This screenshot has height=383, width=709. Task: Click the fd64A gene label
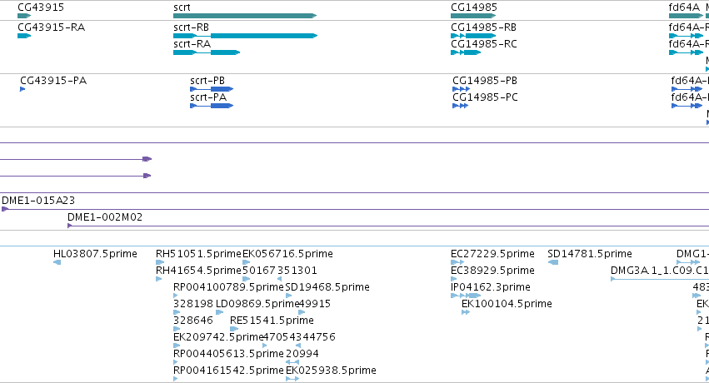point(684,7)
